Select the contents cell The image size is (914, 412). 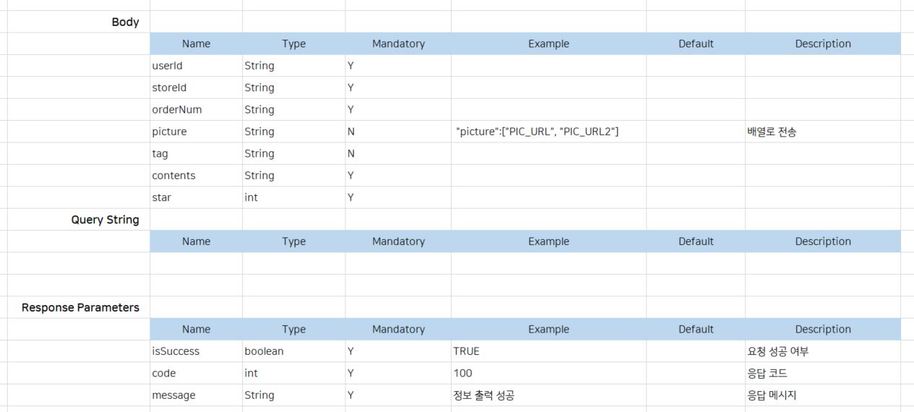[x=173, y=176]
